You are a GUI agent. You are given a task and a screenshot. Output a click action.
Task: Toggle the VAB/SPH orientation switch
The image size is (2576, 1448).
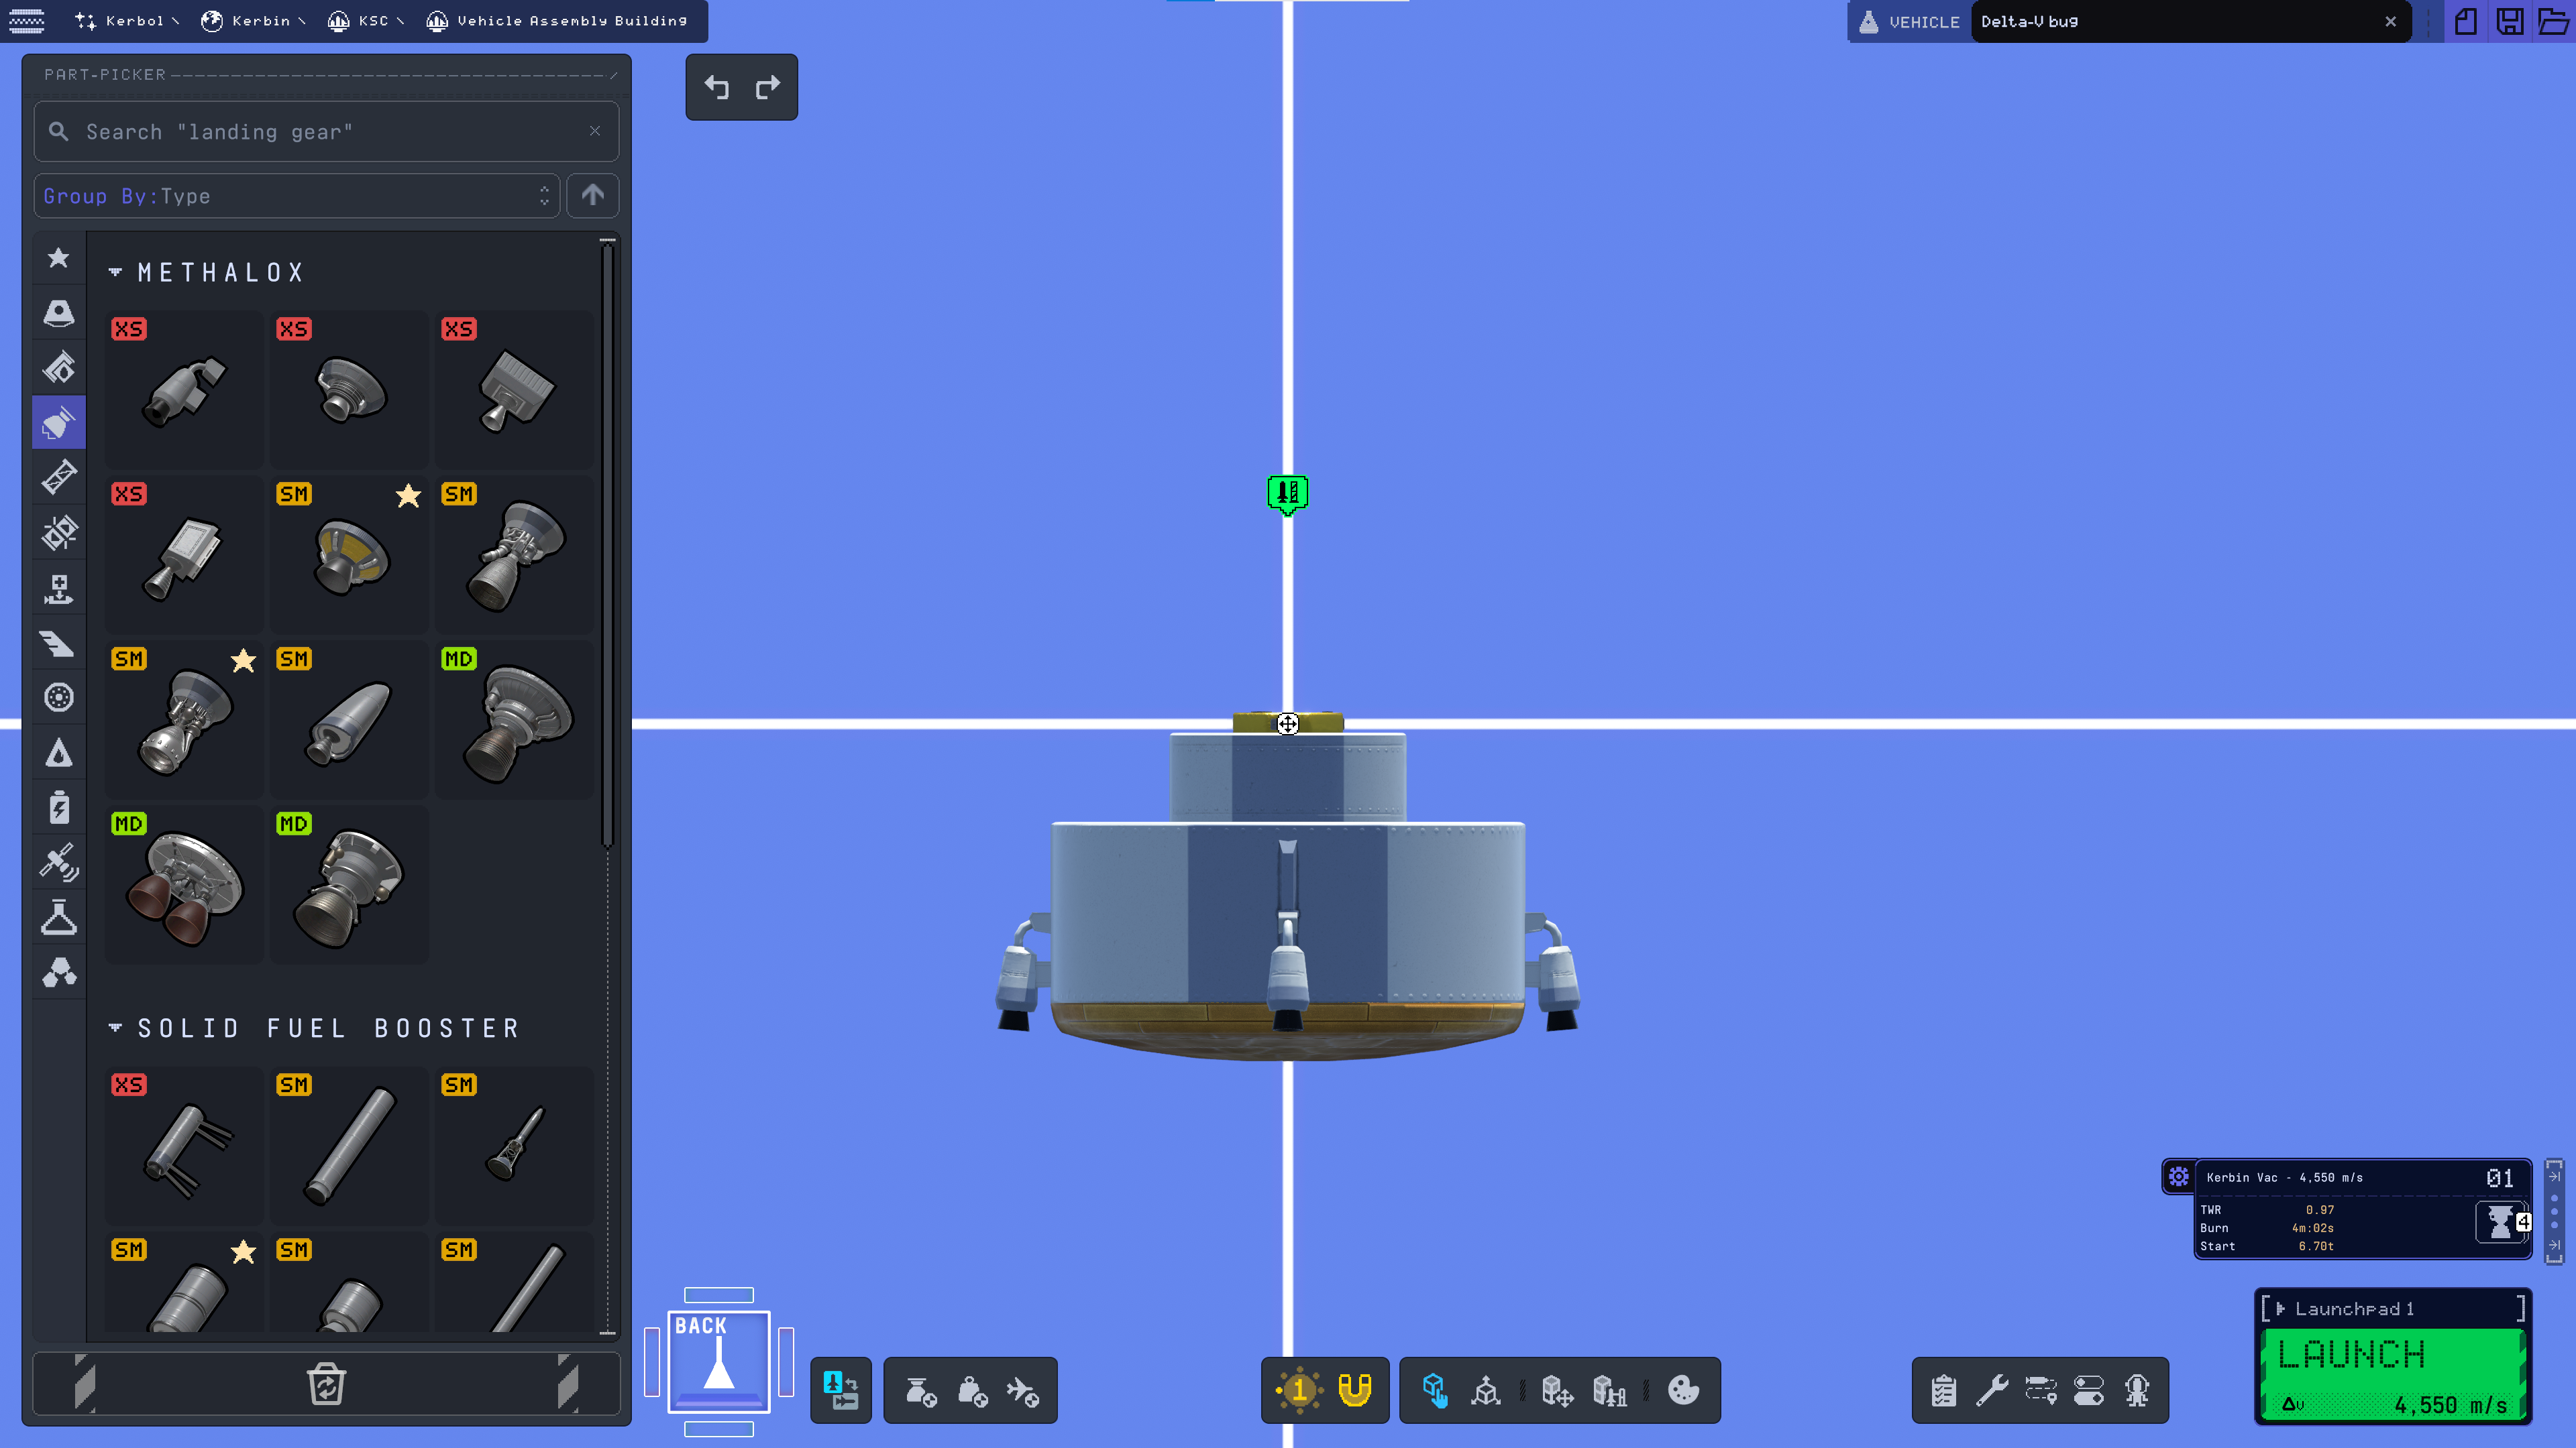pyautogui.click(x=841, y=1390)
